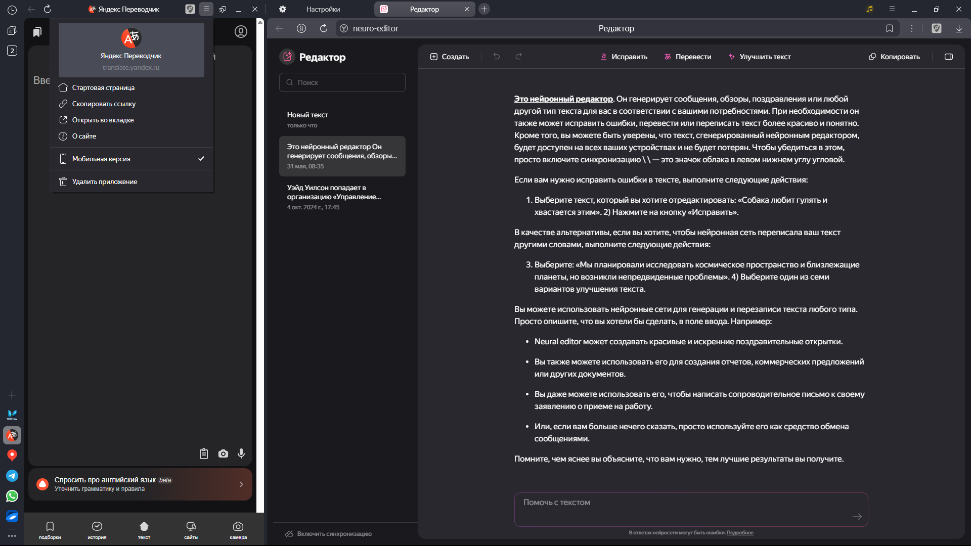Click Улучшить текст button
Screen dimensions: 971x546
coord(760,57)
